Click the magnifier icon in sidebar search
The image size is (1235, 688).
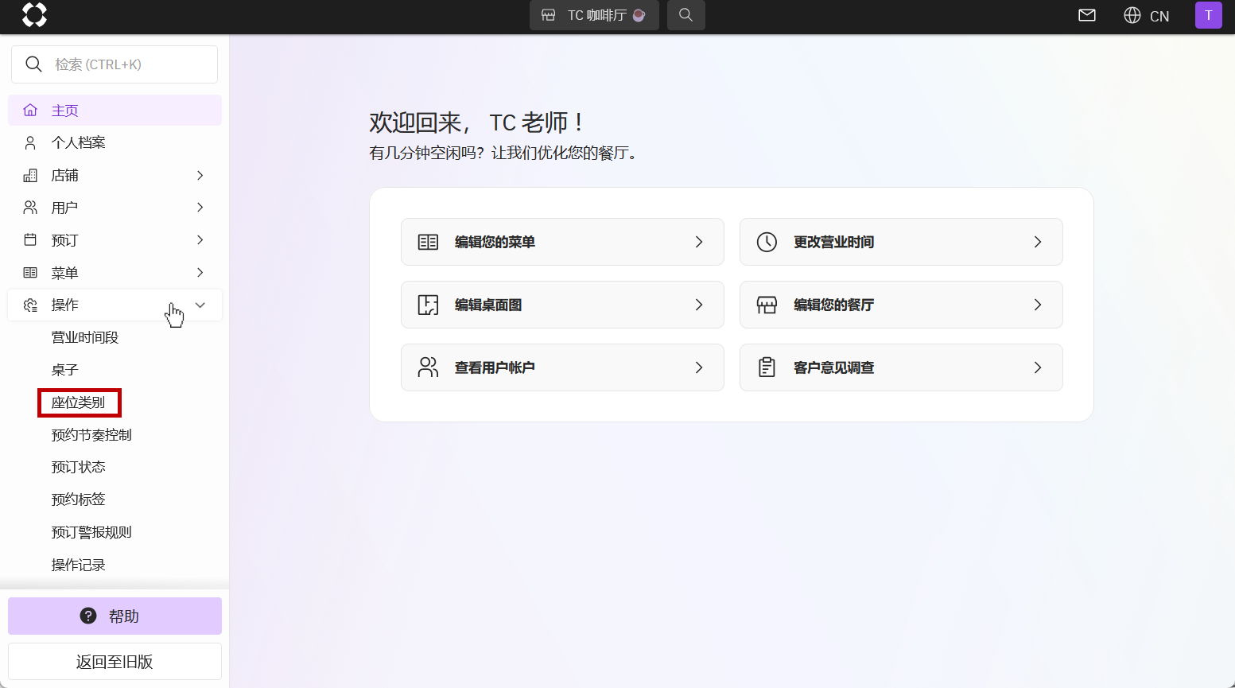33,64
